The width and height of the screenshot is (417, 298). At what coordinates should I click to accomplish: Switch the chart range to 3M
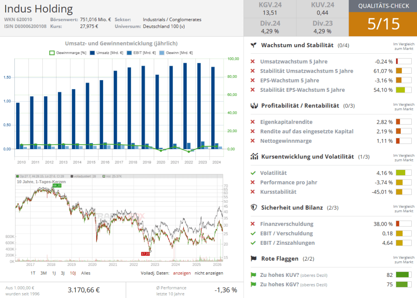pos(44,273)
